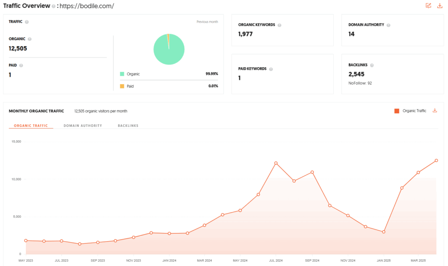This screenshot has width=448, height=266.
Task: Click the 99.99% organic percentage
Action: [x=212, y=74]
